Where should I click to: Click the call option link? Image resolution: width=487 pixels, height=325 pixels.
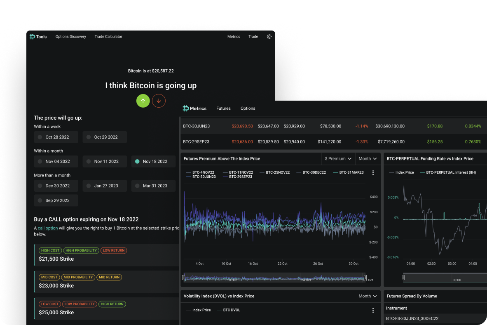pos(48,228)
